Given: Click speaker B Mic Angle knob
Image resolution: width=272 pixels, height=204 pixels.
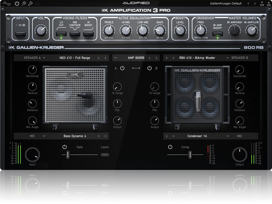Looking at the screenshot, I should (240, 121).
